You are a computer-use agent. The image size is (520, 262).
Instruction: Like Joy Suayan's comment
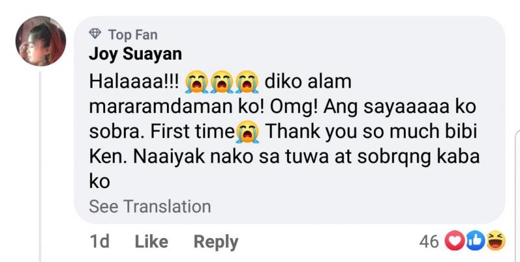151,242
